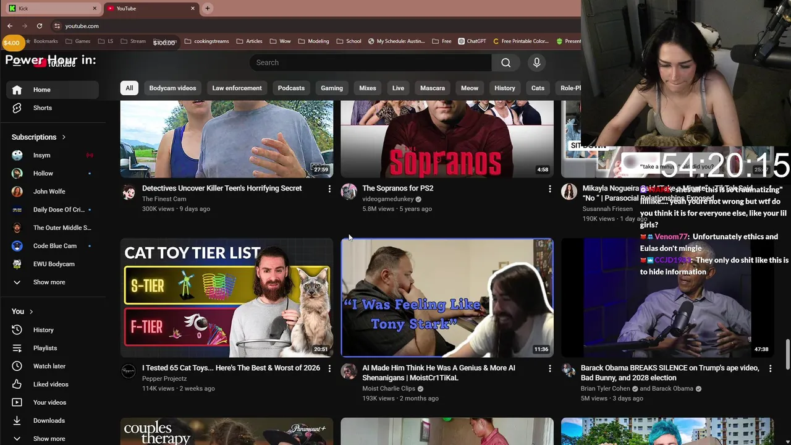
Task: Open the Home sidebar item
Action: click(53, 90)
